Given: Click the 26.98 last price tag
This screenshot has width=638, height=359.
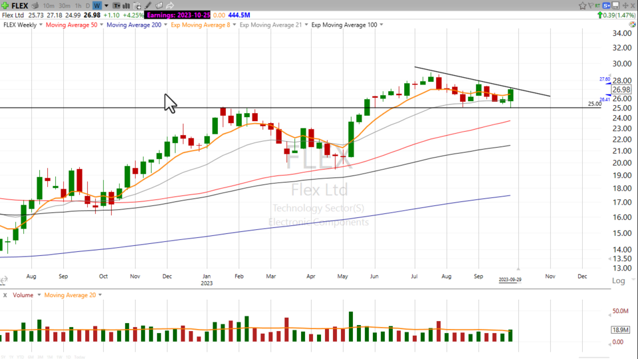Looking at the screenshot, I should [x=621, y=90].
